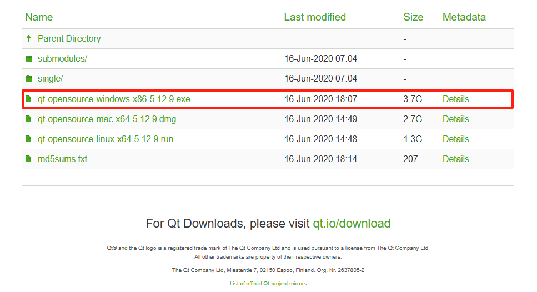537x292 pixels.
Task: Go to Parent Directory
Action: click(69, 38)
